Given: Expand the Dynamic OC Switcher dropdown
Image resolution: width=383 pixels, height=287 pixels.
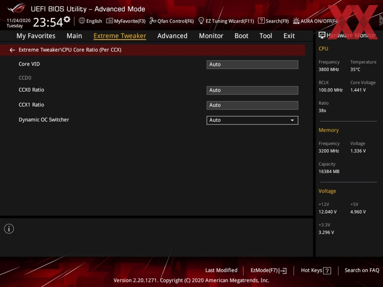Looking at the screenshot, I should [x=252, y=120].
